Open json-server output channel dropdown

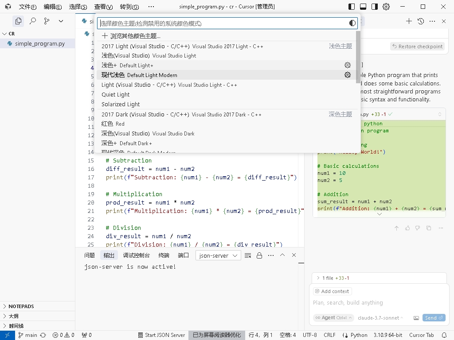(218, 255)
